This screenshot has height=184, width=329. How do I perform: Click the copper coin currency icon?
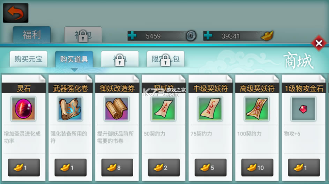click(x=191, y=36)
